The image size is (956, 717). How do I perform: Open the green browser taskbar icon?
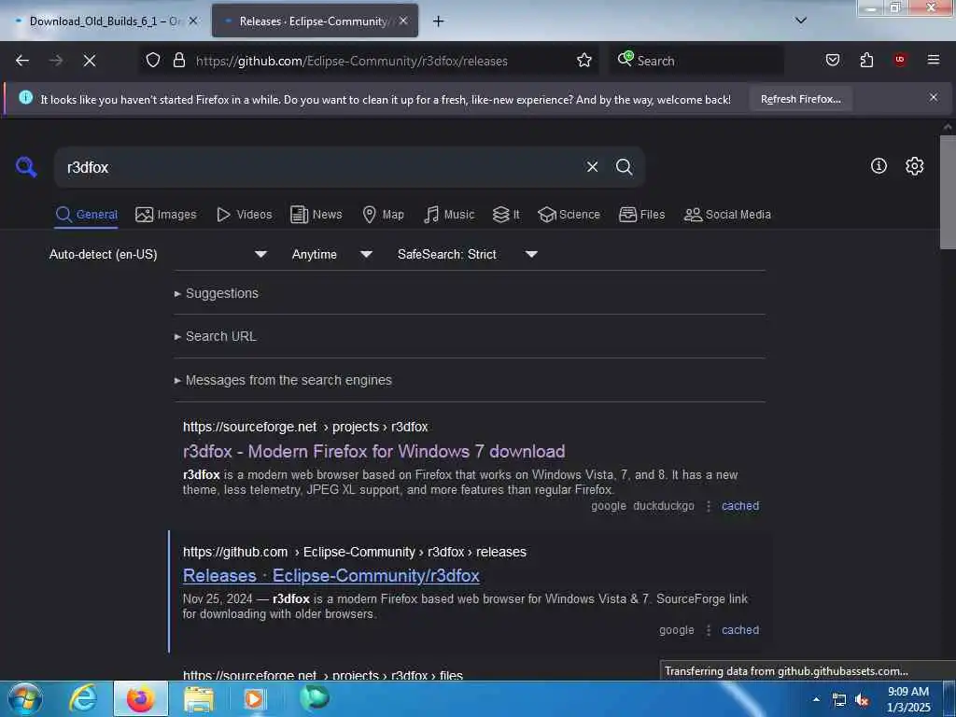tap(314, 697)
